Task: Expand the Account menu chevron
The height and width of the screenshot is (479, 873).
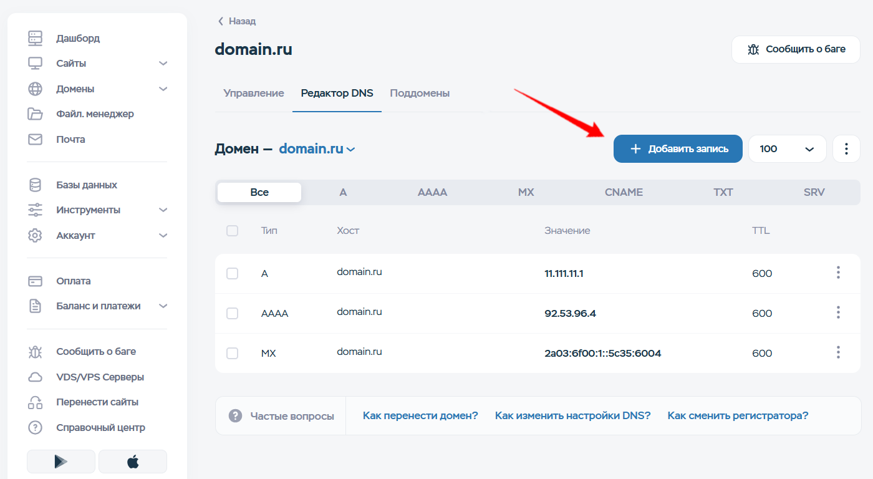Action: pyautogui.click(x=163, y=236)
